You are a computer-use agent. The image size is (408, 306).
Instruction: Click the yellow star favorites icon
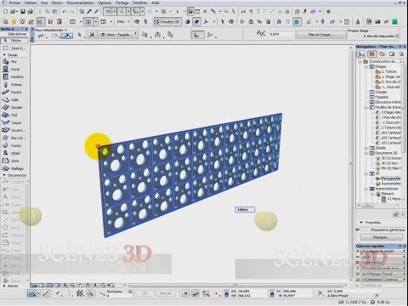14,21
